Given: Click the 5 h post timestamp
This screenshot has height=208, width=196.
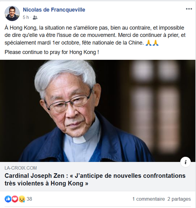Looking at the screenshot, I should (26, 17).
